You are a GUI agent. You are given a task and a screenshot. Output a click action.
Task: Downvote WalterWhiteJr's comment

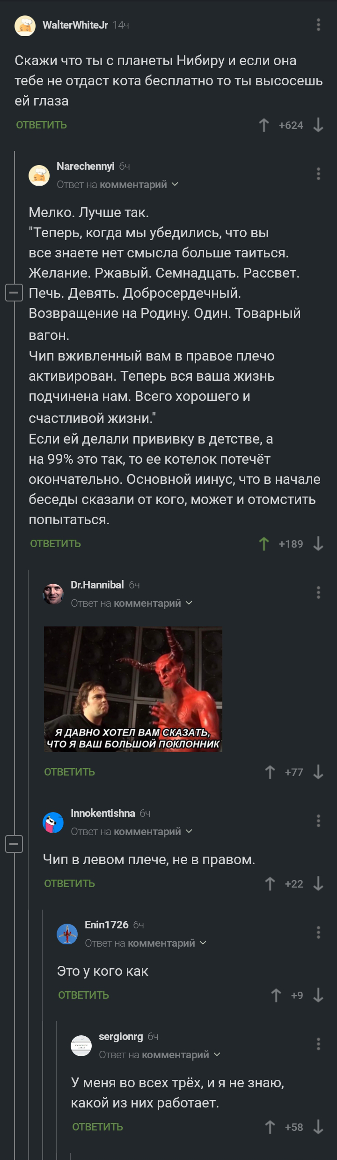click(x=318, y=125)
